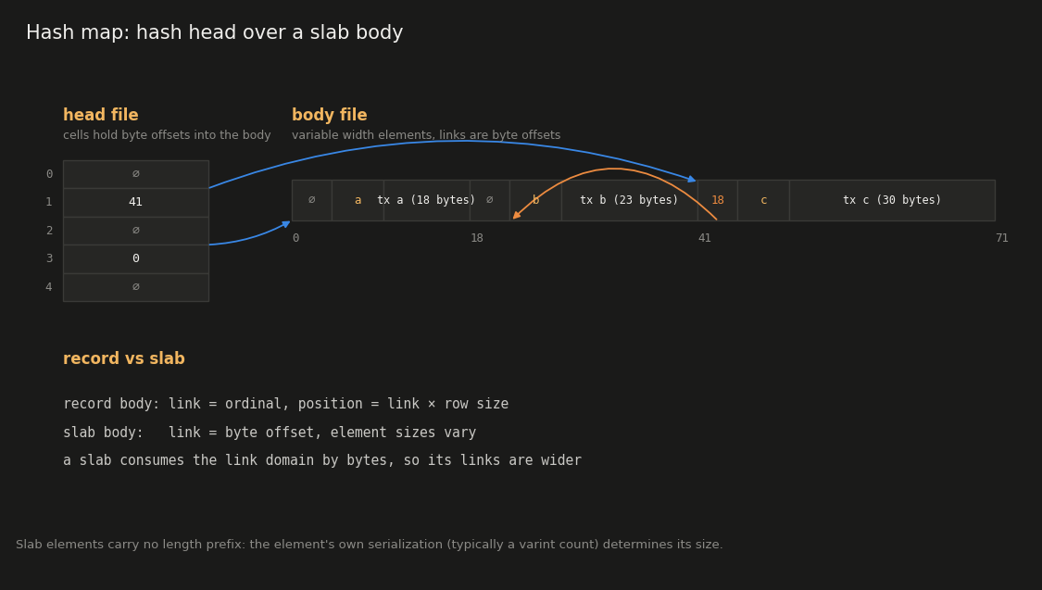Click the null link cell before key b
This screenshot has height=590, width=1042.
(490, 200)
